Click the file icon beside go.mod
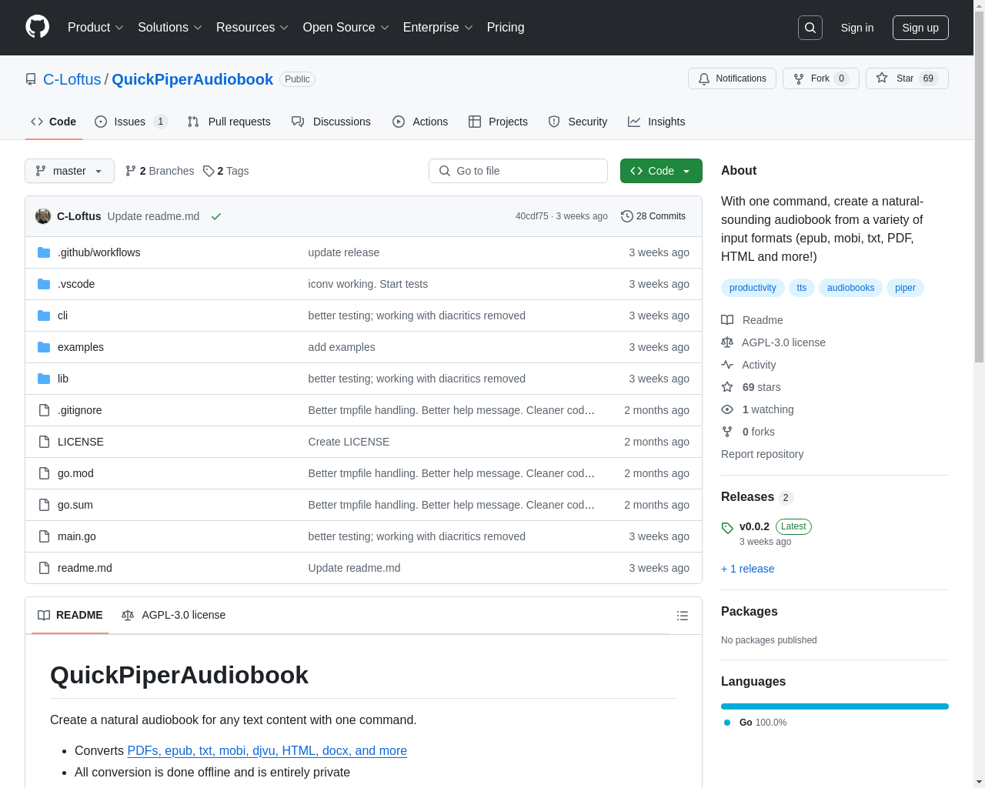 [44, 473]
